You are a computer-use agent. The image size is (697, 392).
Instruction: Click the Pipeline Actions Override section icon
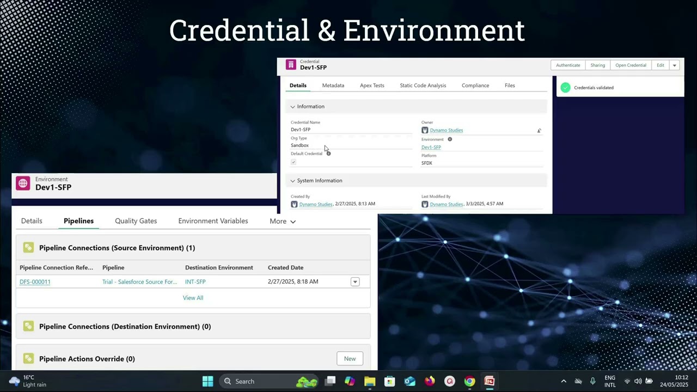tap(28, 358)
